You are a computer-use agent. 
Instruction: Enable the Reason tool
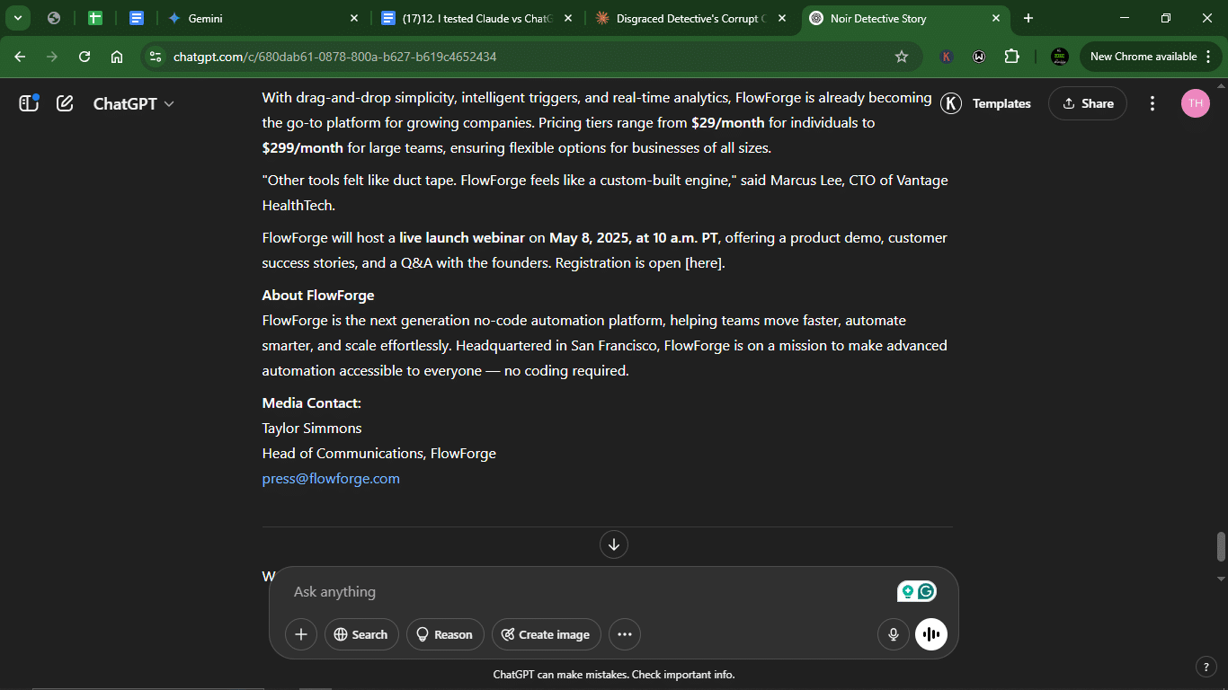click(445, 634)
